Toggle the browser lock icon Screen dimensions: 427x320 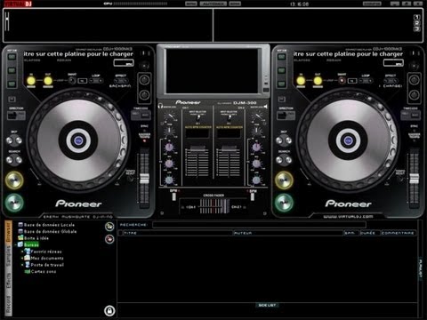pos(109,311)
